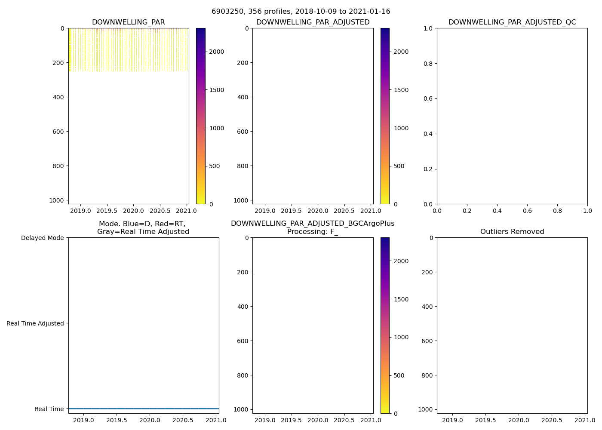602x430 pixels.
Task: Click the 1.0 y-axis tick of QC plot
Action: tap(428, 28)
